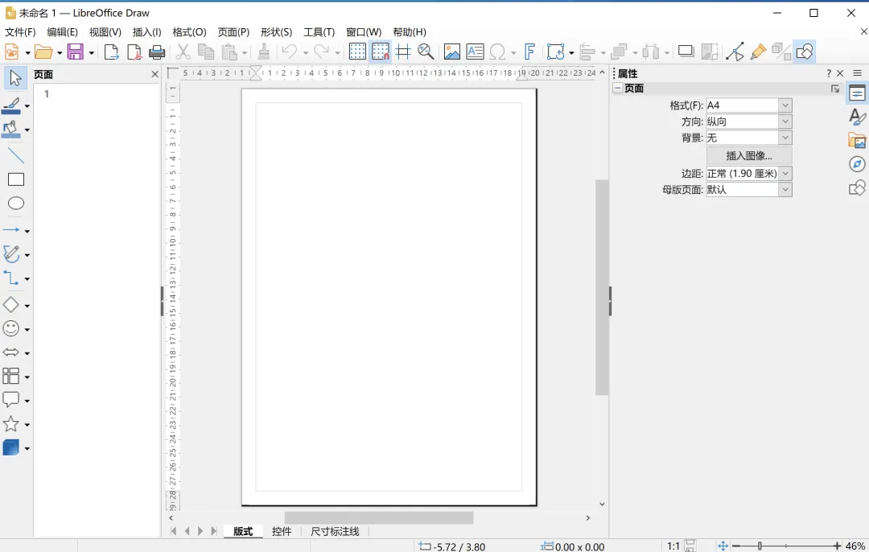Insert Fontwork text
Image resolution: width=869 pixels, height=552 pixels.
(x=529, y=52)
